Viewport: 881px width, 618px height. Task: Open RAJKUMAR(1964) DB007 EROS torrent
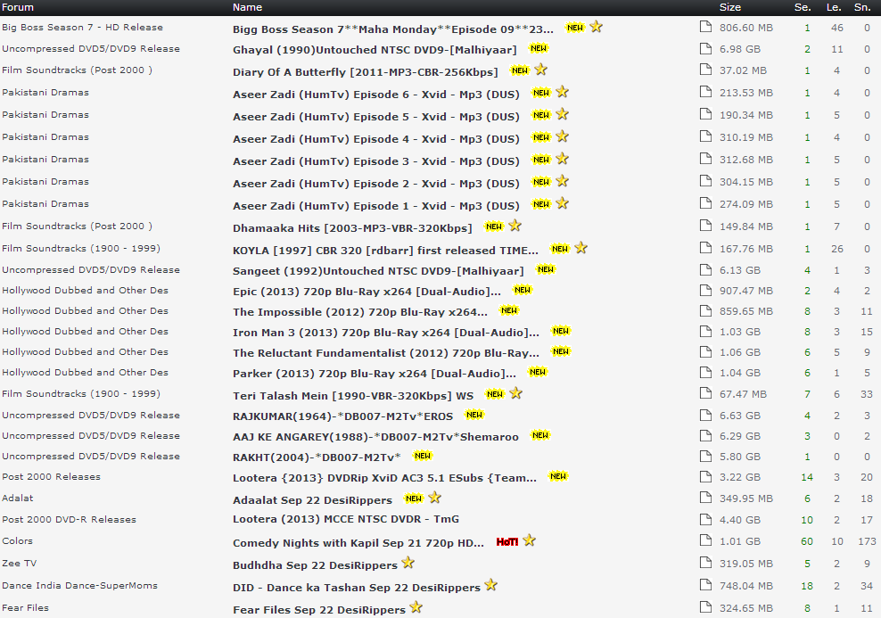point(342,416)
